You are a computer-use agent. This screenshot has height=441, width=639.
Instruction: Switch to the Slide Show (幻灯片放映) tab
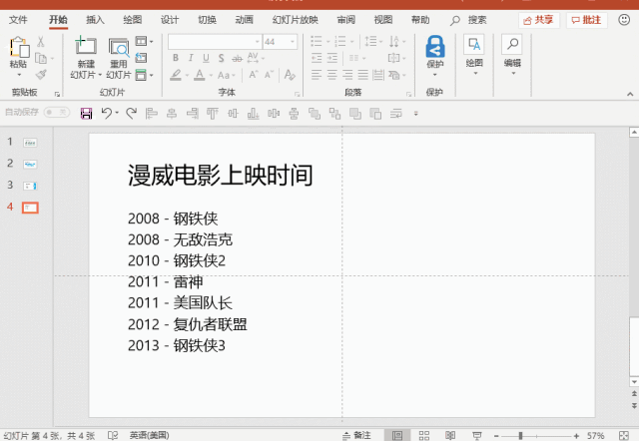click(x=296, y=20)
